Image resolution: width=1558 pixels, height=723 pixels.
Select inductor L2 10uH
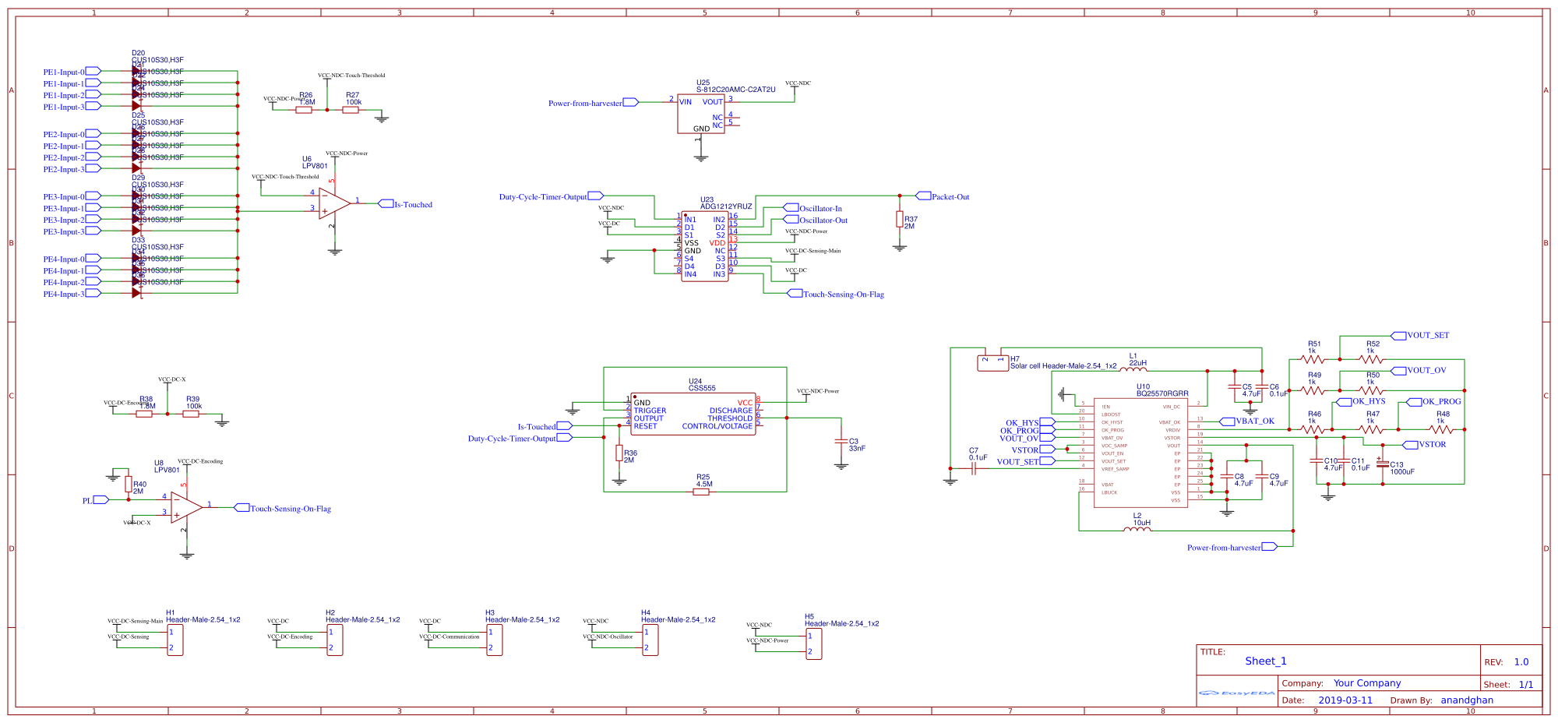(1137, 529)
